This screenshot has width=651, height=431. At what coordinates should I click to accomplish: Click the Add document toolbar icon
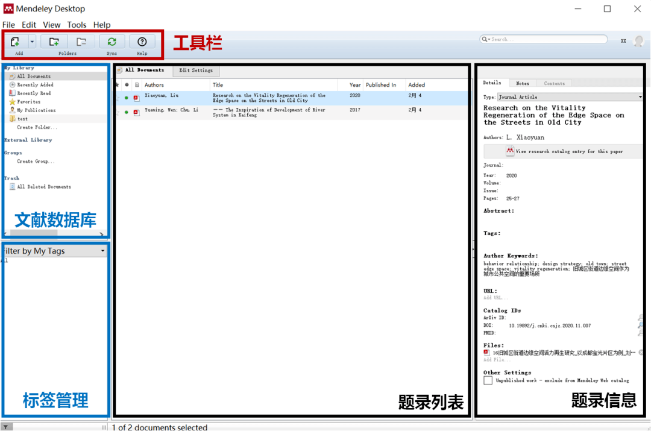[x=16, y=42]
